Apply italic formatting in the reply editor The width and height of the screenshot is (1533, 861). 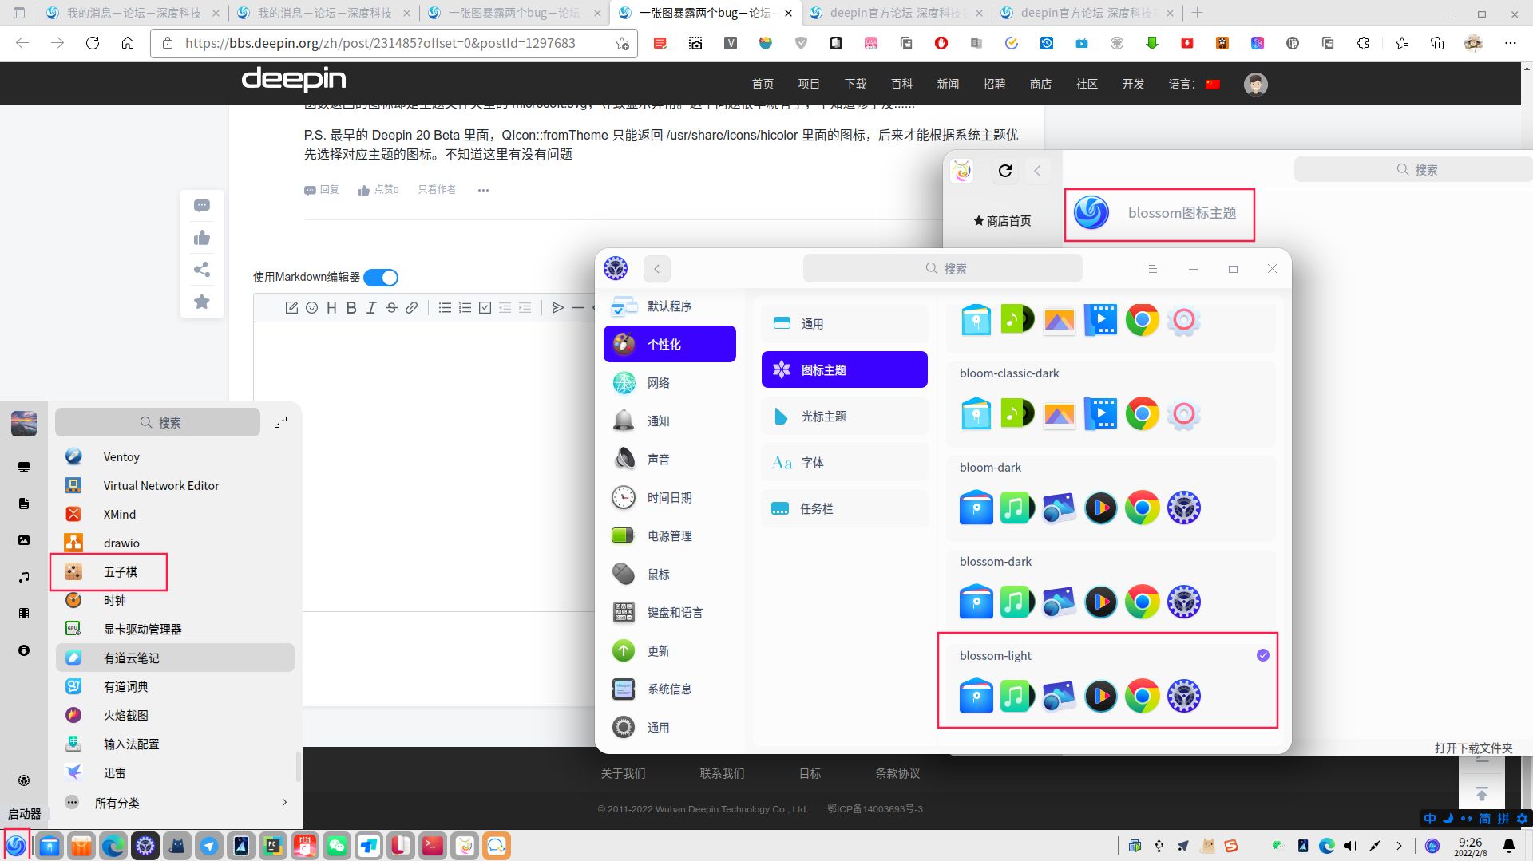click(x=371, y=308)
